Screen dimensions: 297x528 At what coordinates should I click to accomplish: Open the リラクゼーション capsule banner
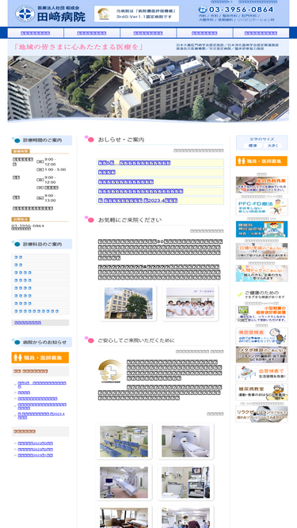261,414
